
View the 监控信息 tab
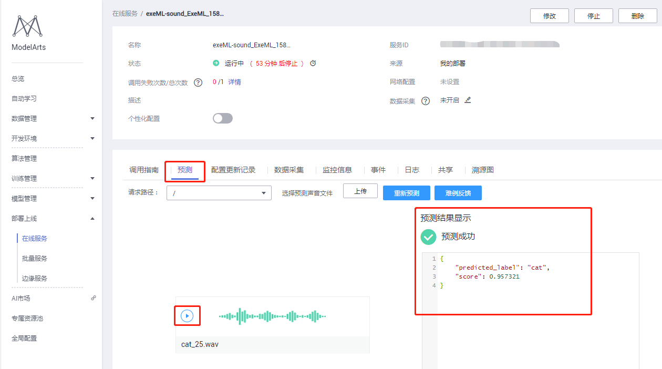tap(337, 169)
